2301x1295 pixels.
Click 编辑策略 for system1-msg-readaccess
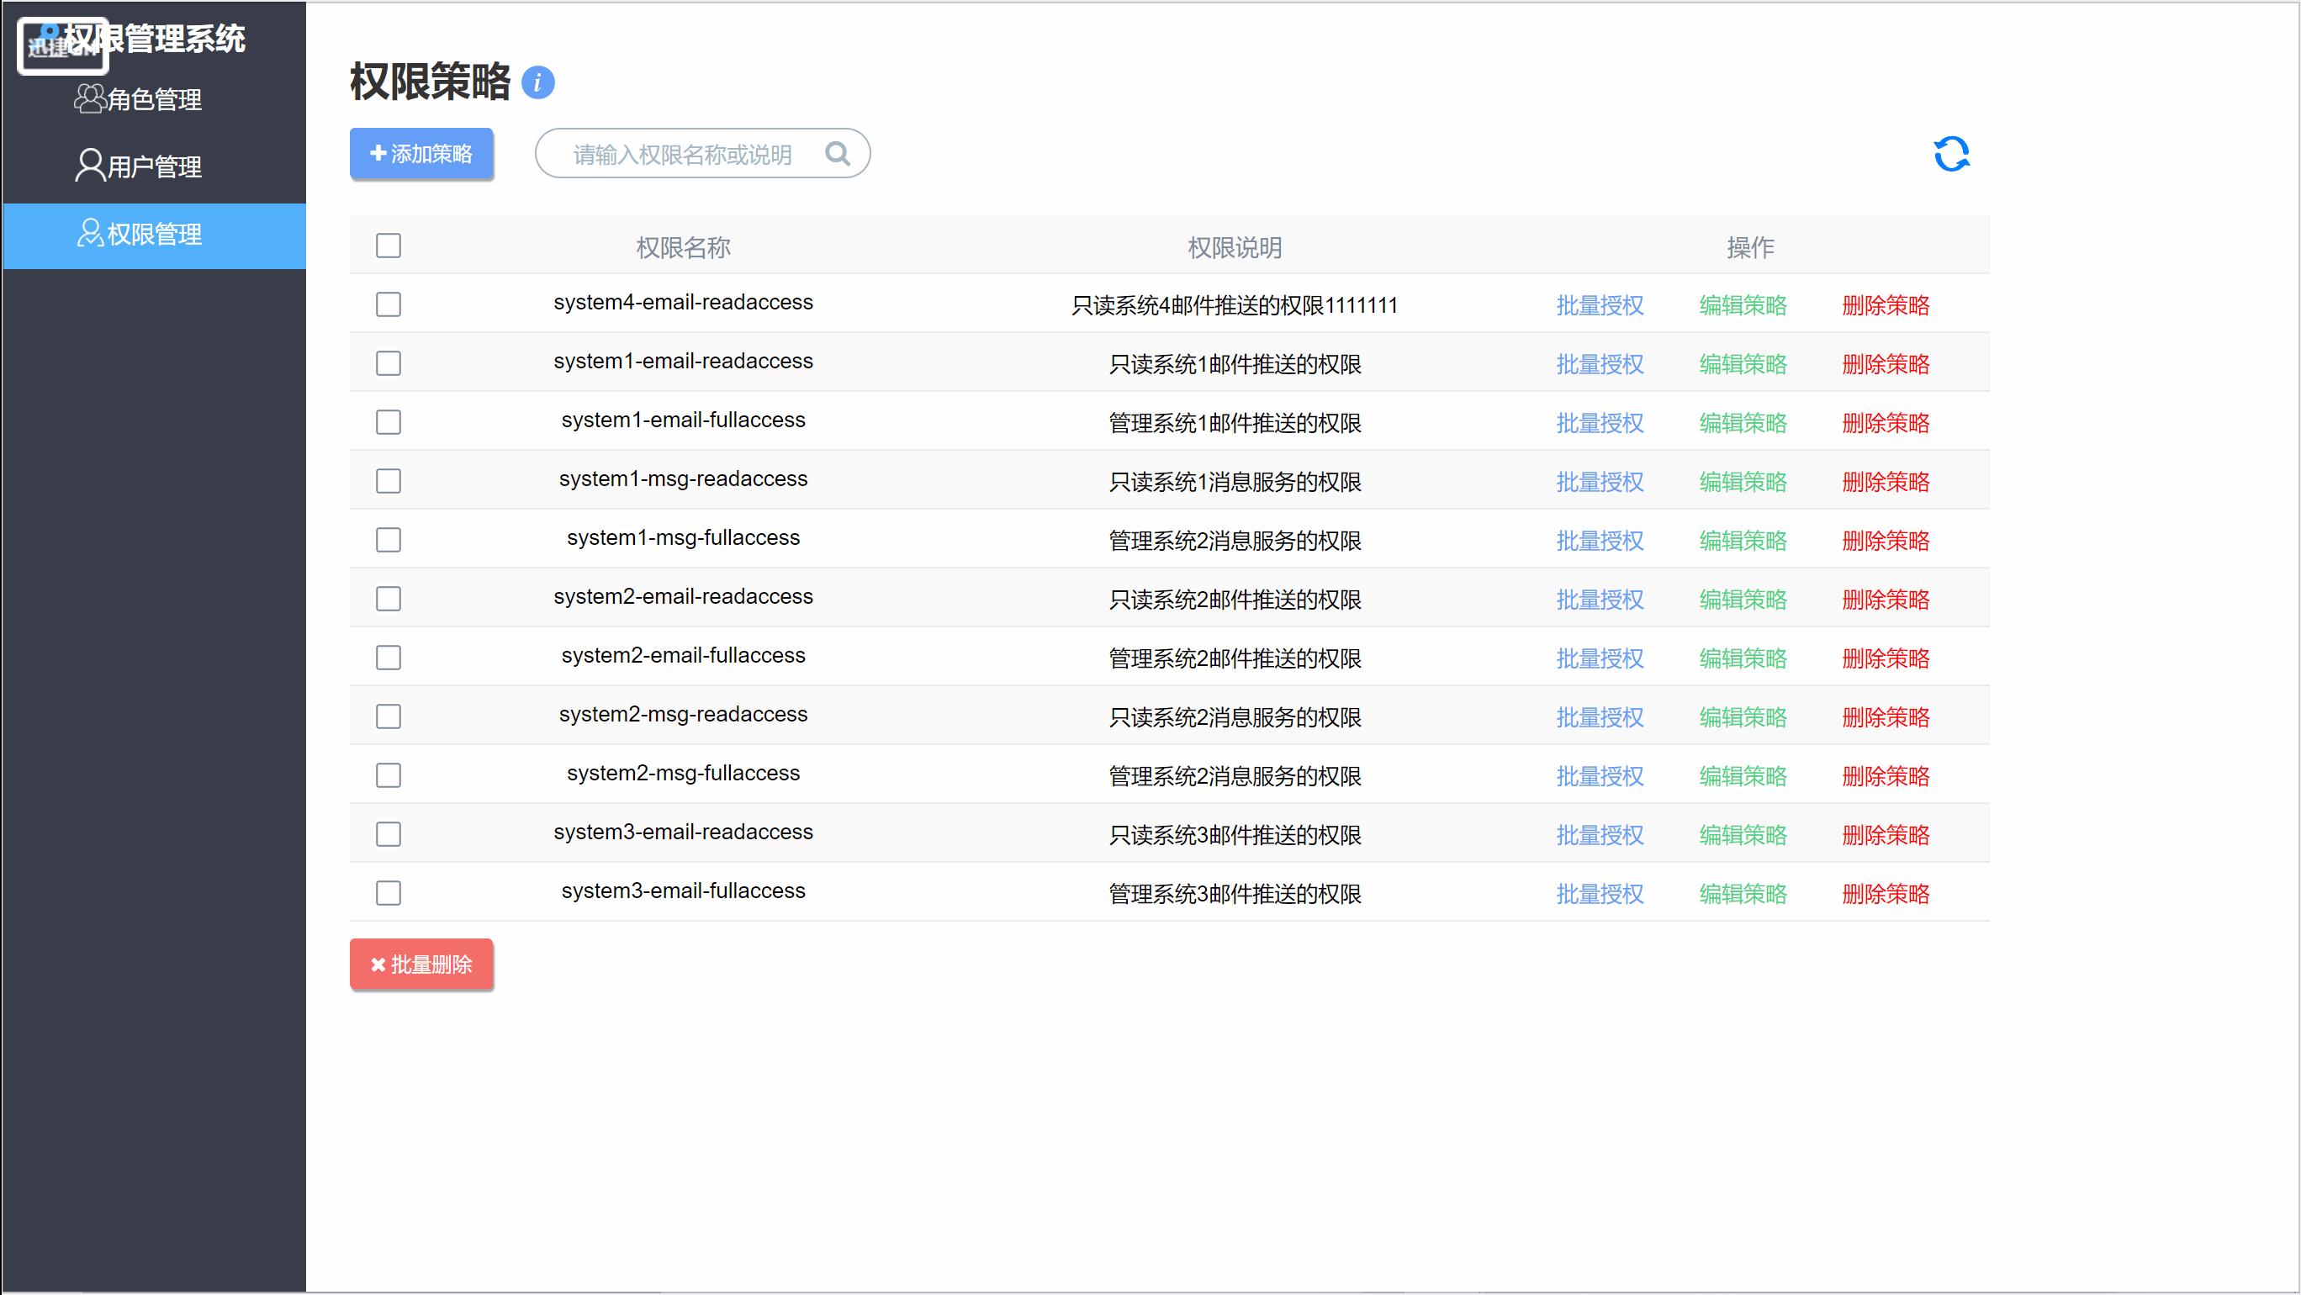tap(1743, 483)
